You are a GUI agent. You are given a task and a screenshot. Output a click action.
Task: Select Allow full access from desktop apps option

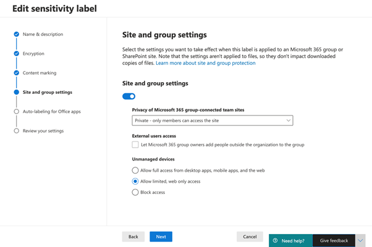coord(135,170)
